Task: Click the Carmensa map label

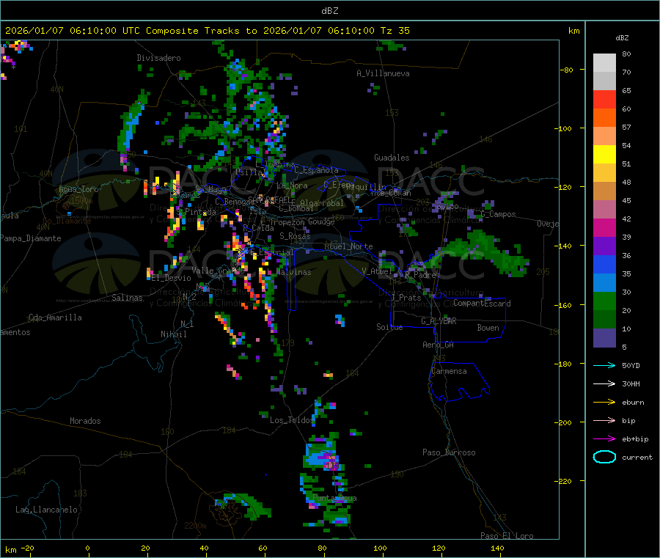Action: (449, 371)
